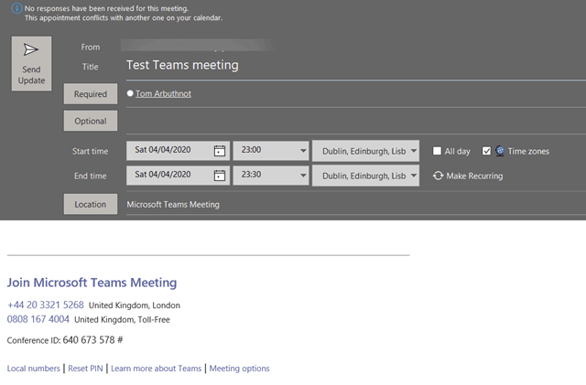The height and width of the screenshot is (385, 586).
Task: Click the Make Recurring arrows icon
Action: pyautogui.click(x=438, y=176)
